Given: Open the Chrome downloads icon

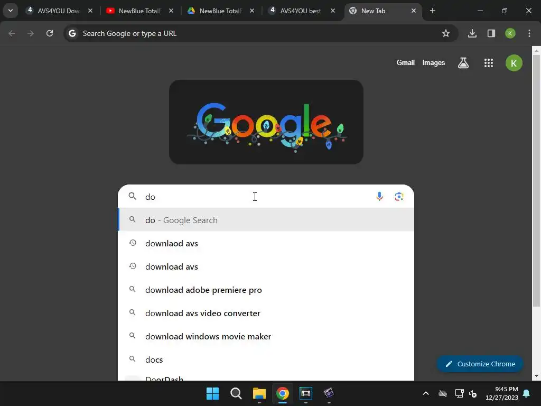Looking at the screenshot, I should (x=472, y=33).
